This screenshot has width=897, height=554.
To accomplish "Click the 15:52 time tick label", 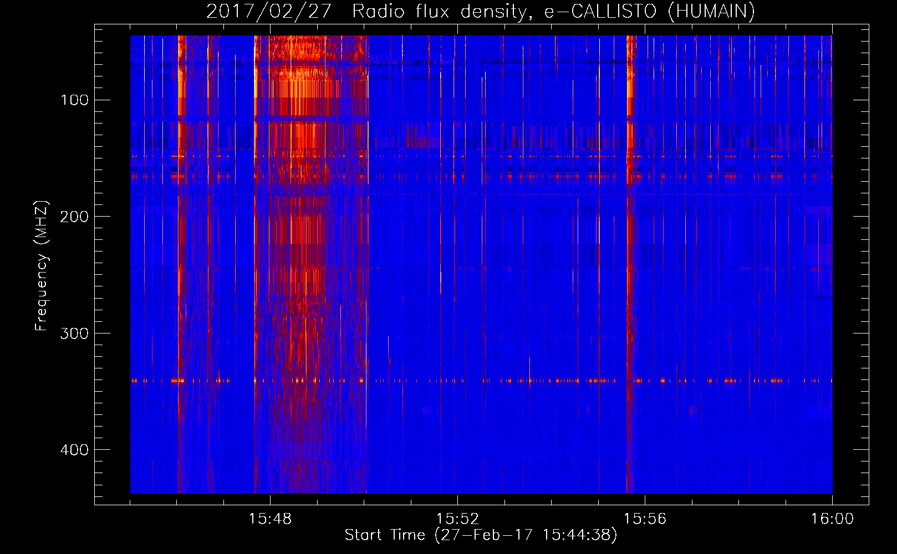I will coord(457,519).
